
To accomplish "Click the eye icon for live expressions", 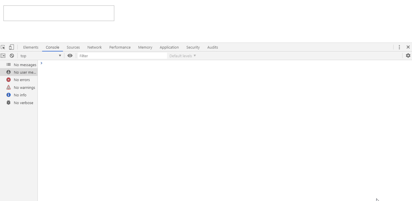I will [70, 56].
